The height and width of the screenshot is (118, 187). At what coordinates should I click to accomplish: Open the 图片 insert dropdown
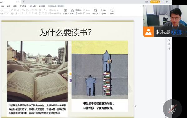[x=79, y=10]
